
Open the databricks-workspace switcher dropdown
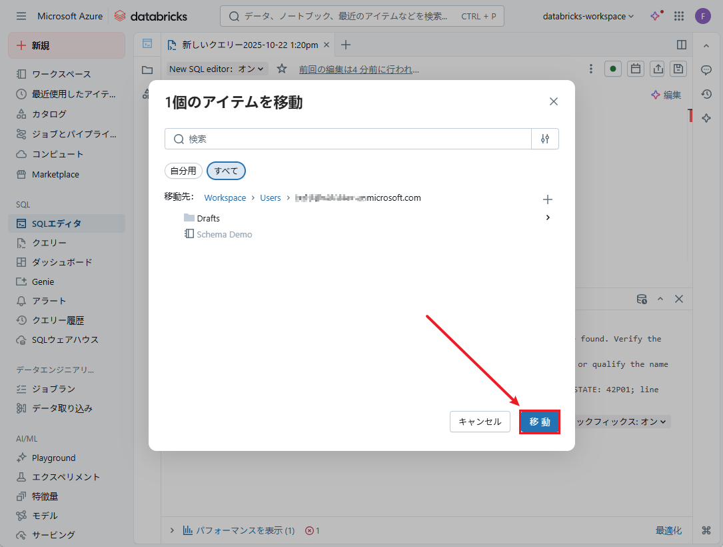[588, 16]
